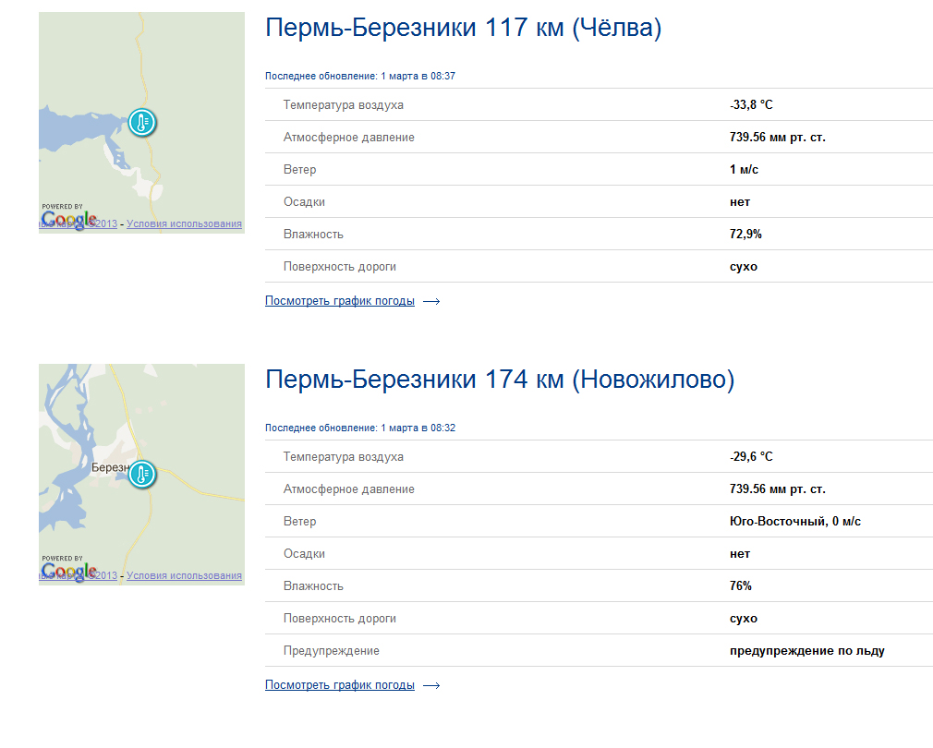
Task: Open 'Посмотреть график погоды' for Новожилово station
Action: (340, 685)
